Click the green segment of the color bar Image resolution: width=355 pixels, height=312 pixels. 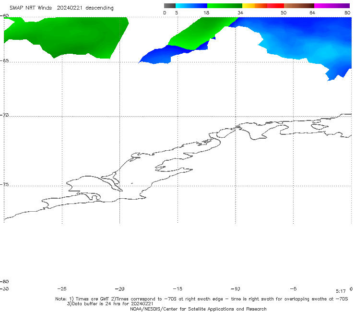click(225, 6)
